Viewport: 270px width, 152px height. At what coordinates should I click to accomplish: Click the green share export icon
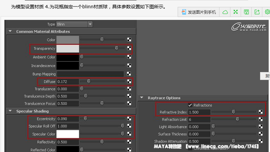[x=257, y=12]
